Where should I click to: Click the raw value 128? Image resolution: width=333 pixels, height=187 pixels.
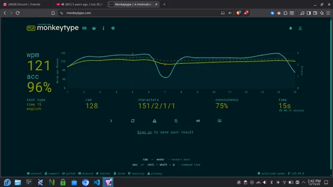click(x=92, y=105)
